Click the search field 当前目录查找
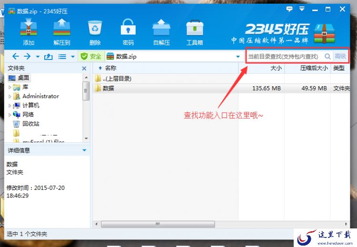The image size is (357, 247). coord(284,56)
